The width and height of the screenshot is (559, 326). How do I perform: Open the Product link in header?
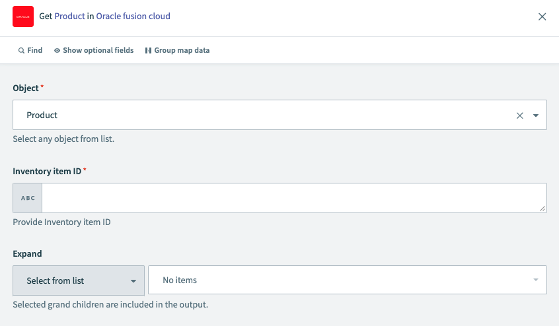(69, 16)
